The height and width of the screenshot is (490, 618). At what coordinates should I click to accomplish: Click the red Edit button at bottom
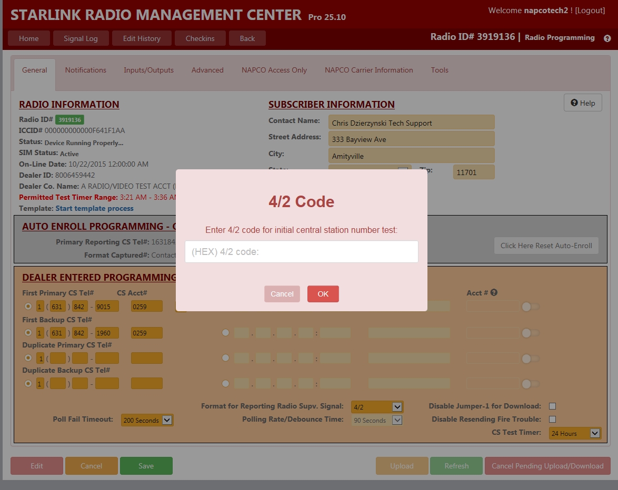37,466
